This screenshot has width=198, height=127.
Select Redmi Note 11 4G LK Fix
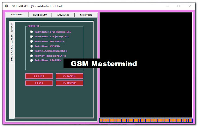46,60
